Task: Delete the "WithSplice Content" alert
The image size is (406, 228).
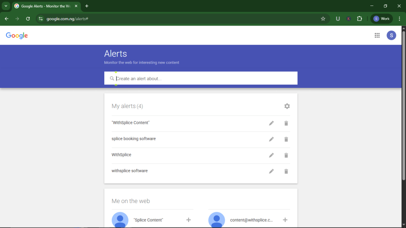Action: (286, 123)
